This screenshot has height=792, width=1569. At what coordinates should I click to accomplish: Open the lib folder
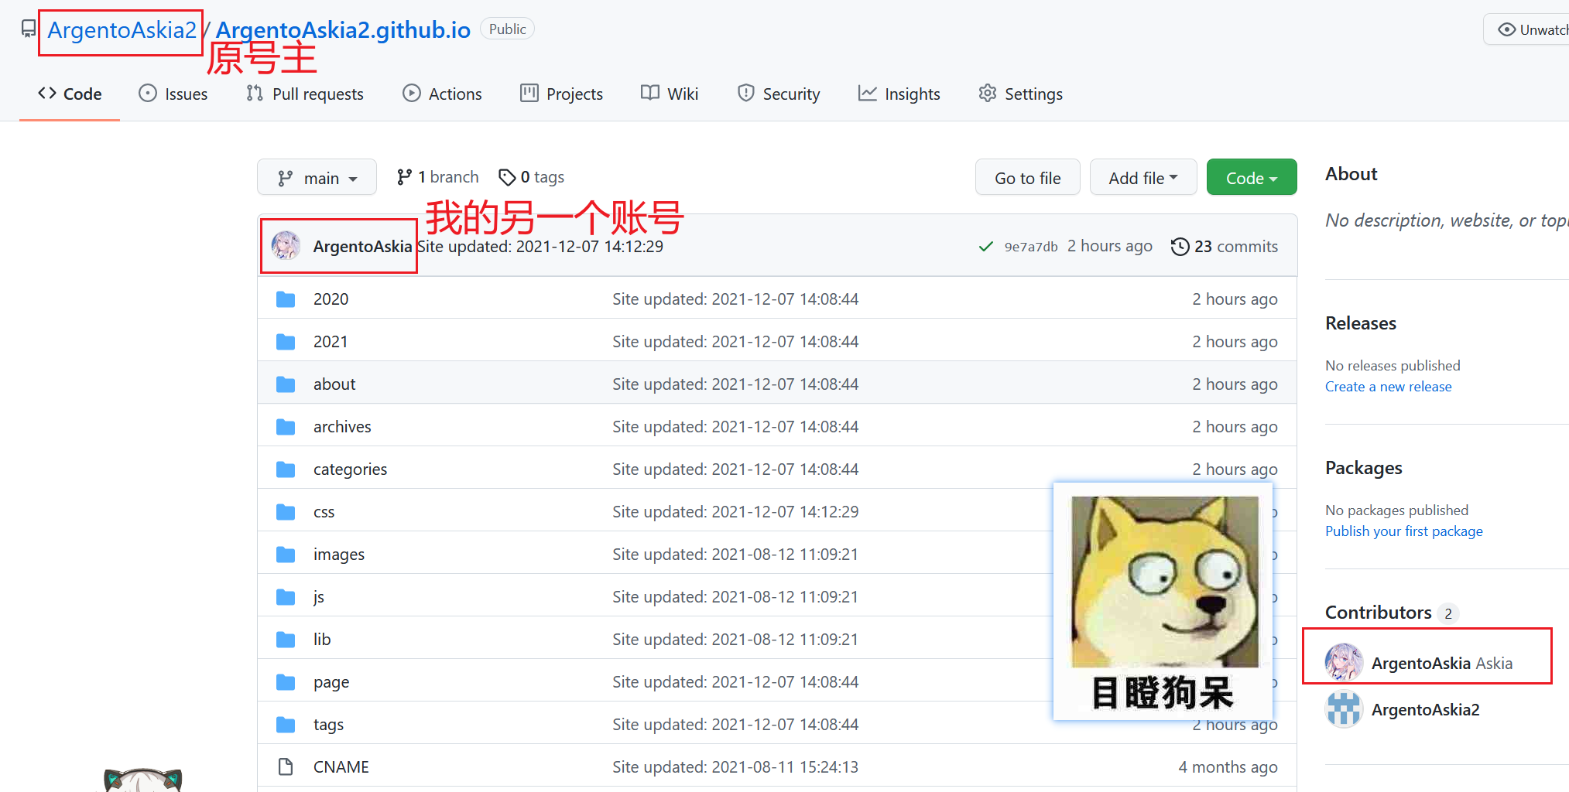point(322,640)
